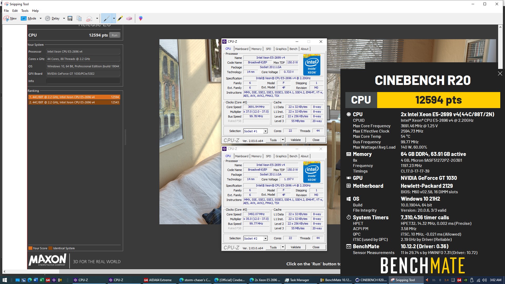Click Validate in bottom CPU-Z window

tap(296, 247)
